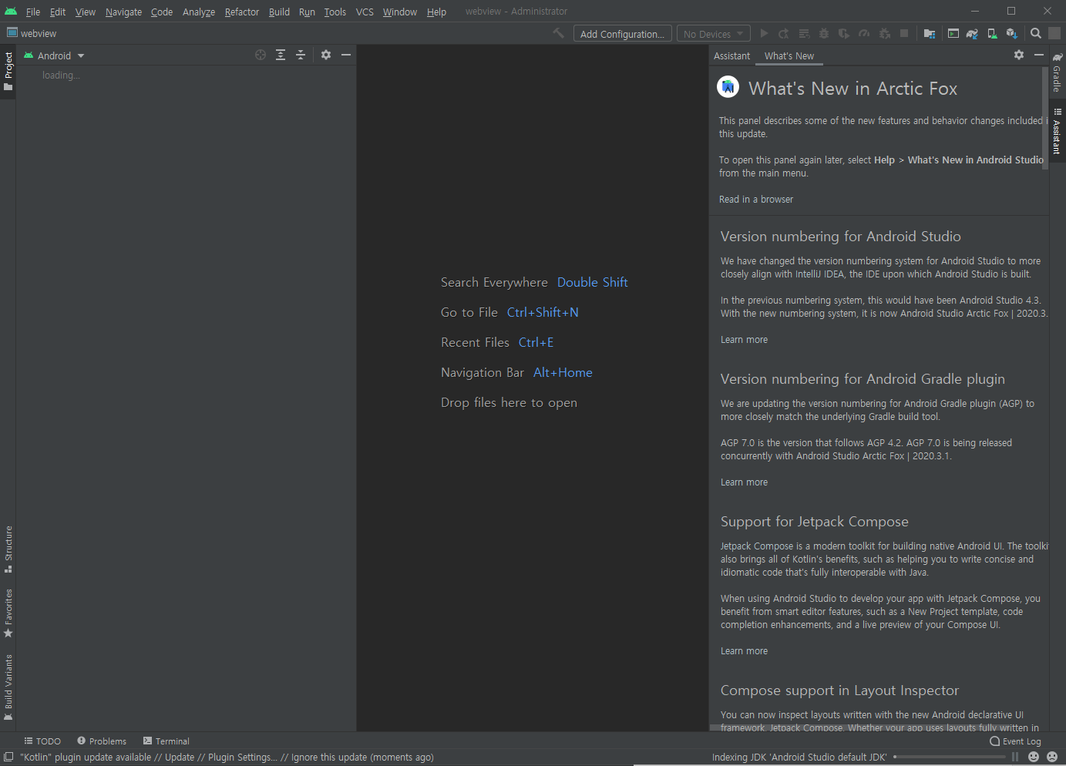Open the Android view dropdown
The width and height of the screenshot is (1066, 766).
tap(54, 55)
